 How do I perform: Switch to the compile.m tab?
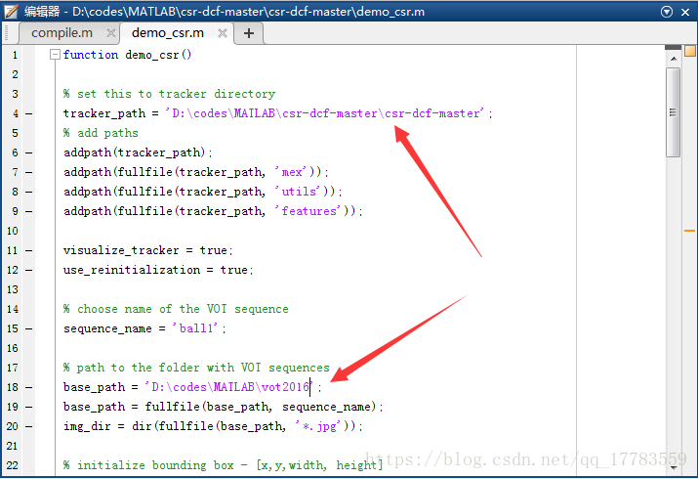pos(62,33)
